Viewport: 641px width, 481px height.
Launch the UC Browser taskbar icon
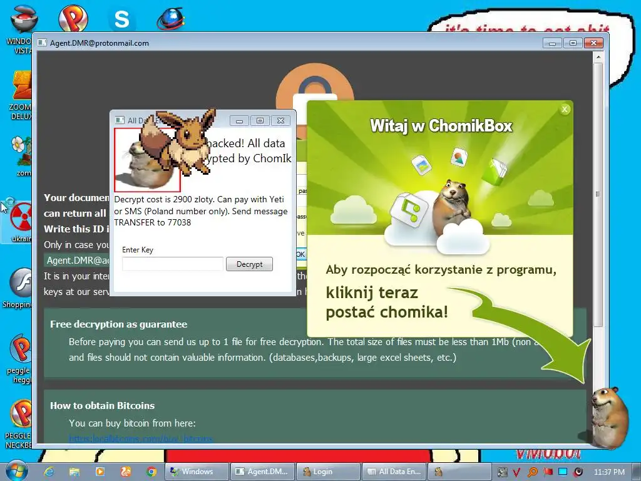(125, 472)
